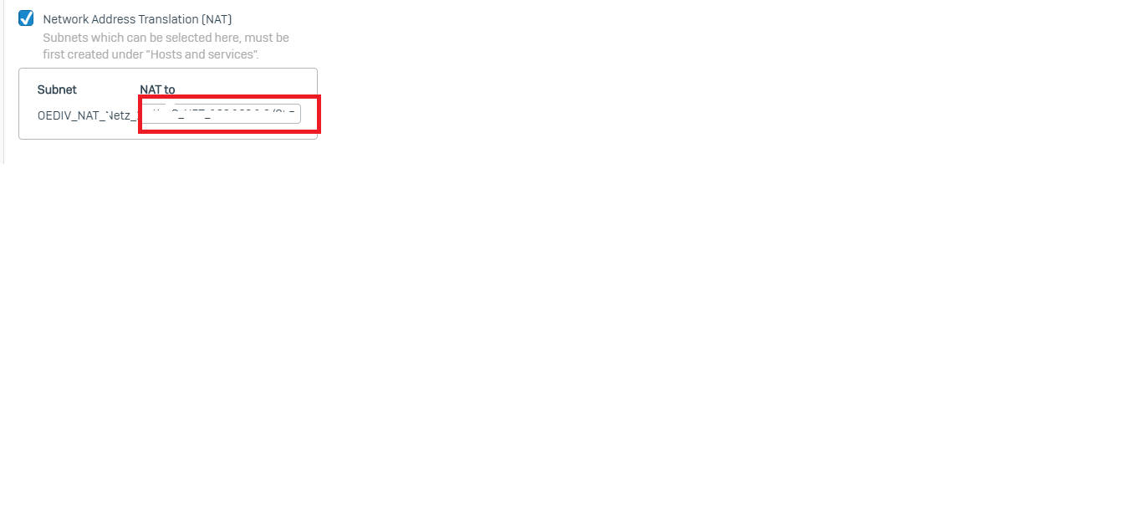This screenshot has width=1123, height=526.
Task: Disable NAT using its checkbox
Action: 26,18
